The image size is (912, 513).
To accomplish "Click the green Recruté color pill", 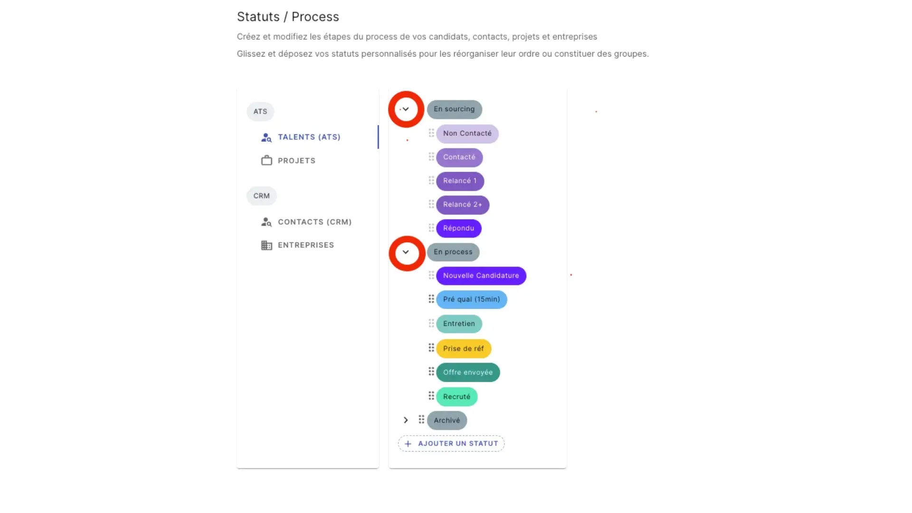I will click(x=457, y=396).
